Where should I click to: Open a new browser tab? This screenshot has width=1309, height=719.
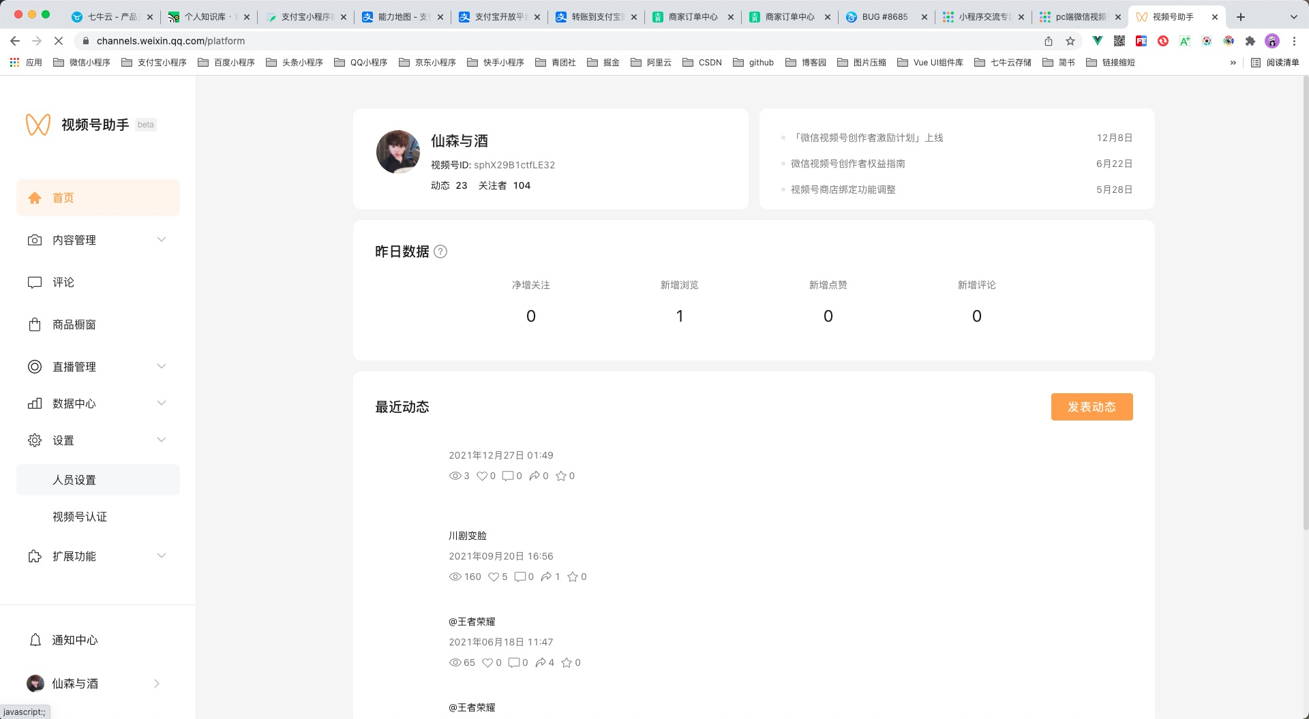click(1241, 16)
